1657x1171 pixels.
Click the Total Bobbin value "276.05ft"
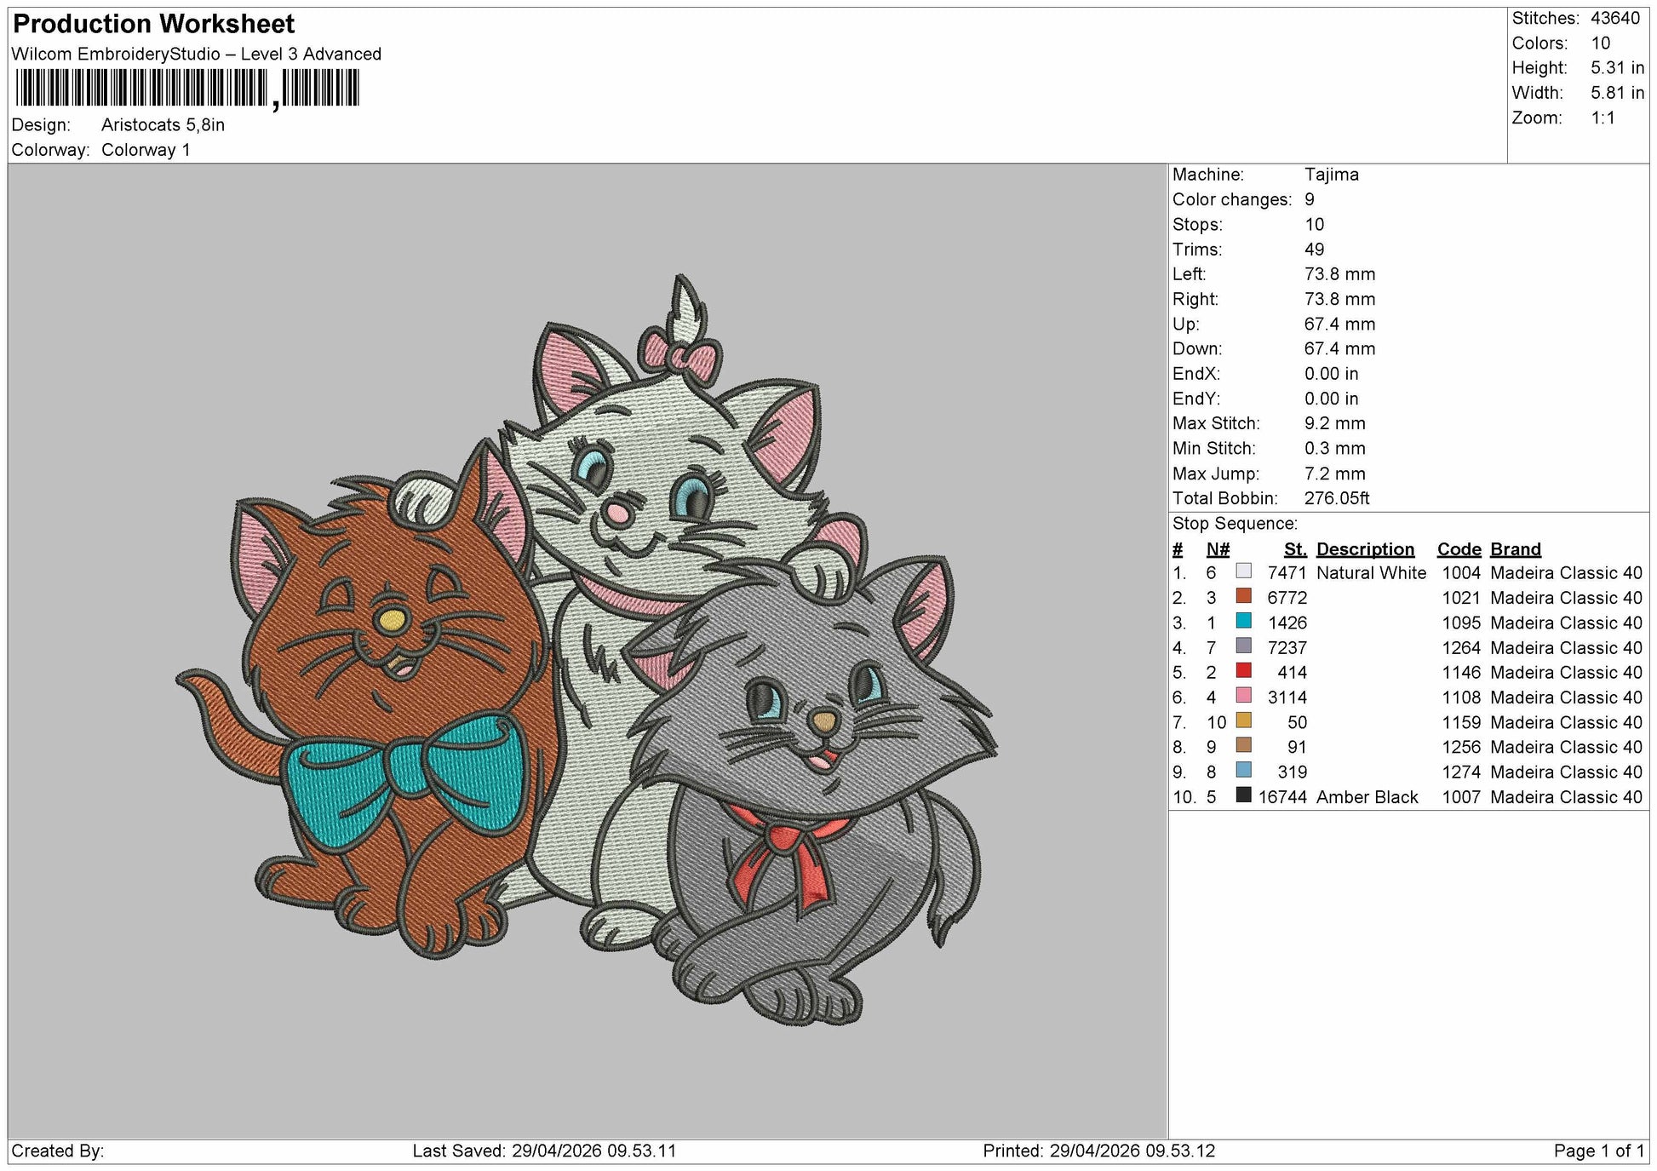(1337, 498)
